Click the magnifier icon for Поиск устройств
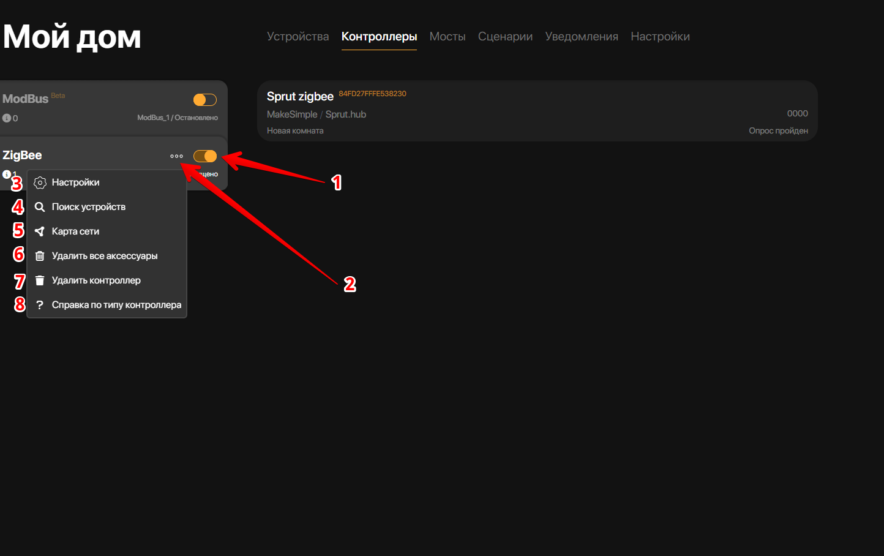Image resolution: width=884 pixels, height=556 pixels. point(40,207)
